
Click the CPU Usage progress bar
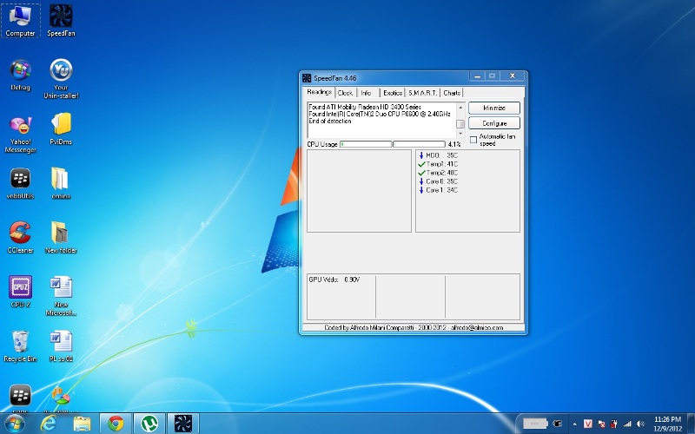coord(365,144)
